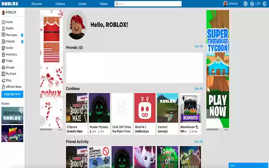Open the Friends sidebar icon

[3, 41]
